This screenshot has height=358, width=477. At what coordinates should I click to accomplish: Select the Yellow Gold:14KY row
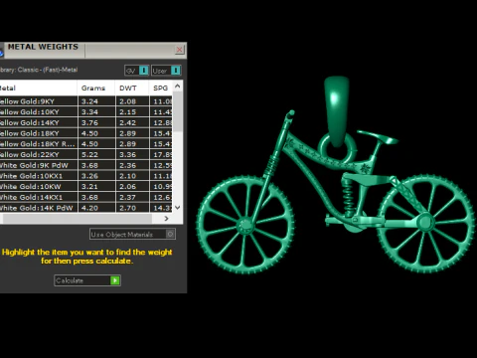(86, 122)
